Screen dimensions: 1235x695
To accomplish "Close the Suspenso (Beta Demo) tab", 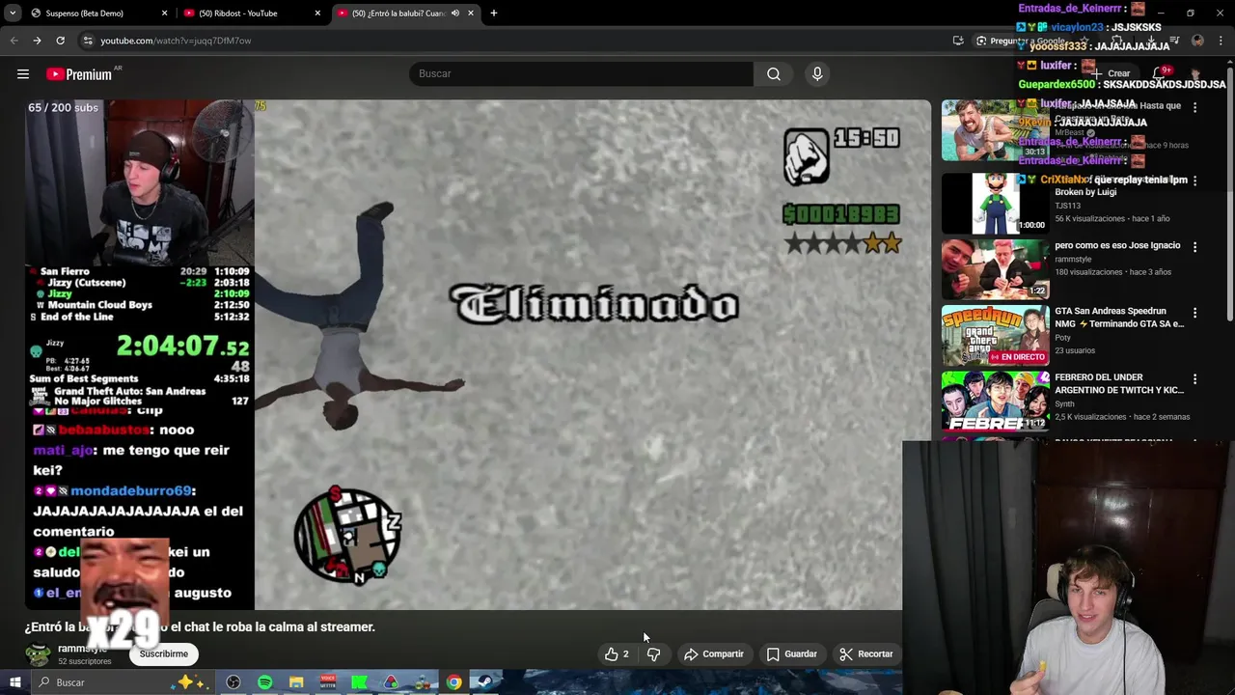I will click(x=164, y=14).
